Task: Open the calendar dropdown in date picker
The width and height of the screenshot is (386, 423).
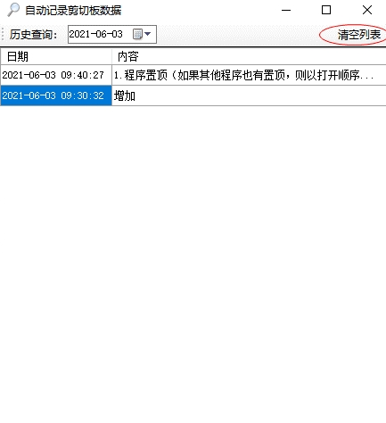Action: coord(142,34)
